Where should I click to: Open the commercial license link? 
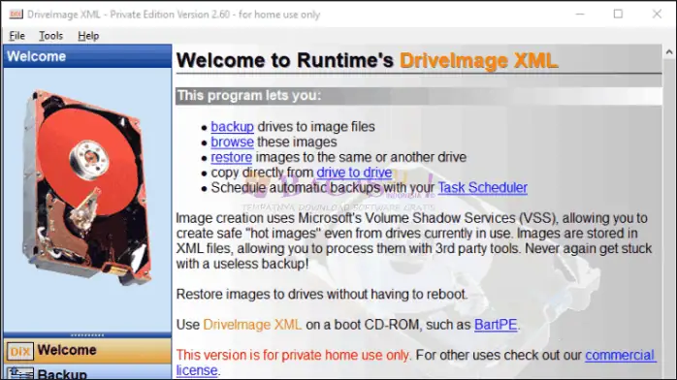tap(416, 363)
